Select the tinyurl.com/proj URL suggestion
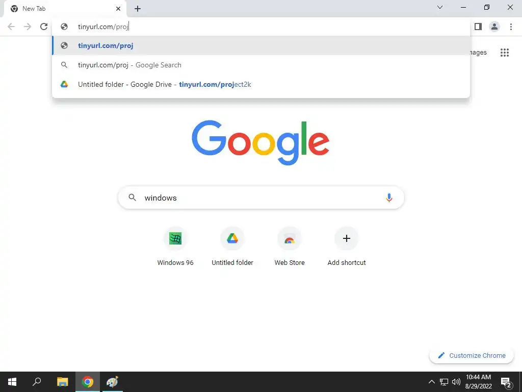522x392 pixels. (261, 45)
